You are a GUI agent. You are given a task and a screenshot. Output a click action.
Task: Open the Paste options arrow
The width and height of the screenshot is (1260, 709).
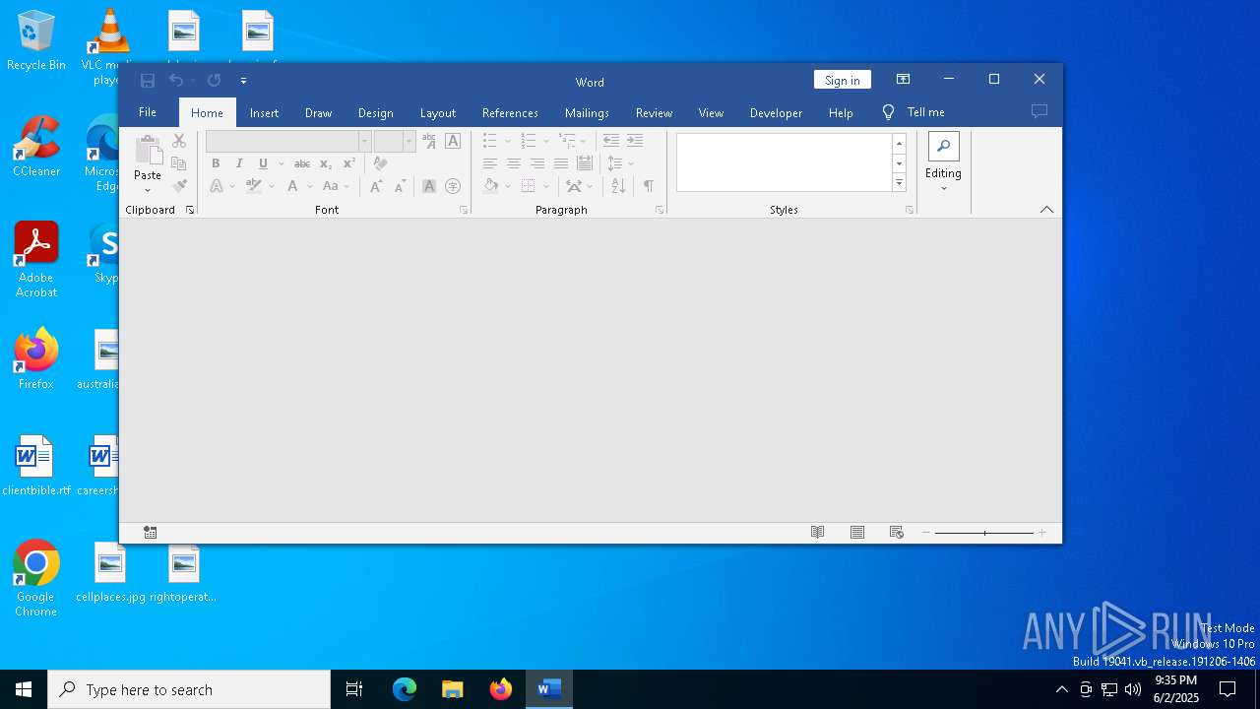coord(148,189)
